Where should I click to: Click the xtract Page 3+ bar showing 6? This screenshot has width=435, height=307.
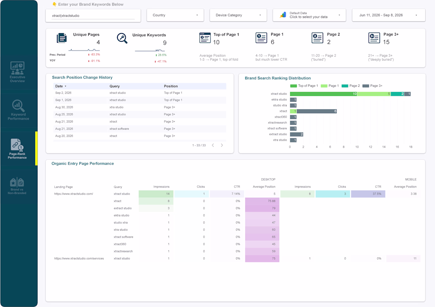[316, 111]
